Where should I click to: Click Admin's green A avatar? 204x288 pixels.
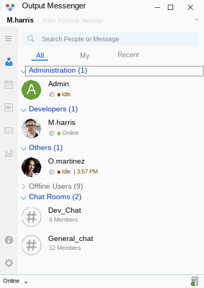[x=31, y=90]
